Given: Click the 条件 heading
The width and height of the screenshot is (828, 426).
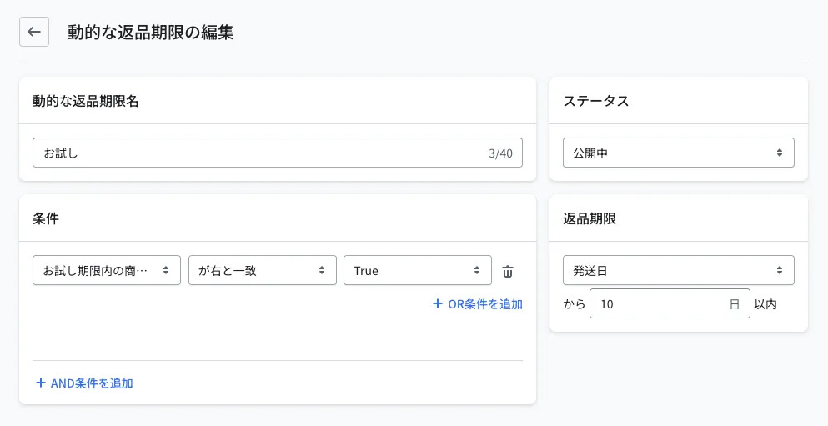Looking at the screenshot, I should tap(46, 218).
